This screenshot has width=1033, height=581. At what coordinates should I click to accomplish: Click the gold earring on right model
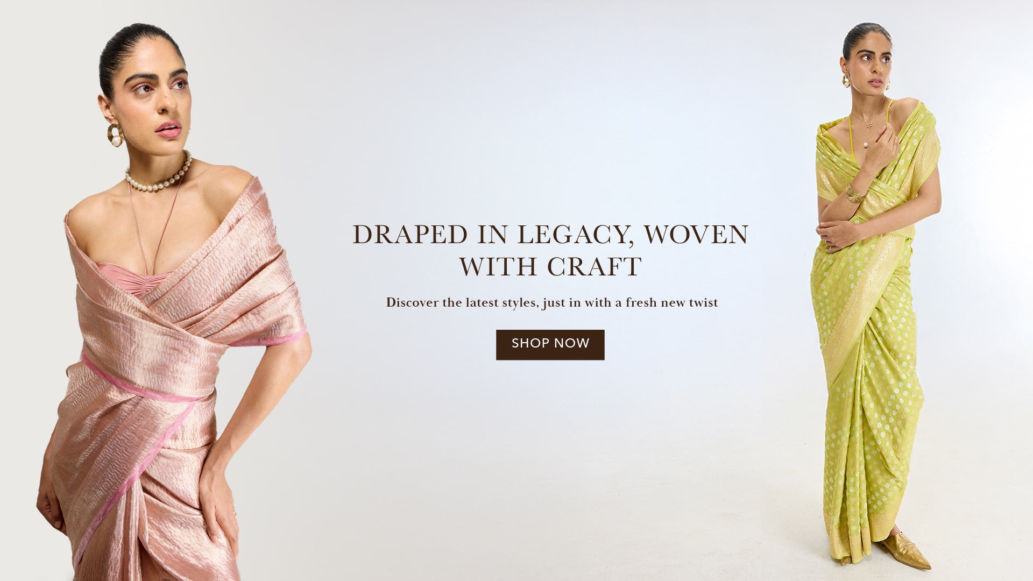click(x=846, y=81)
